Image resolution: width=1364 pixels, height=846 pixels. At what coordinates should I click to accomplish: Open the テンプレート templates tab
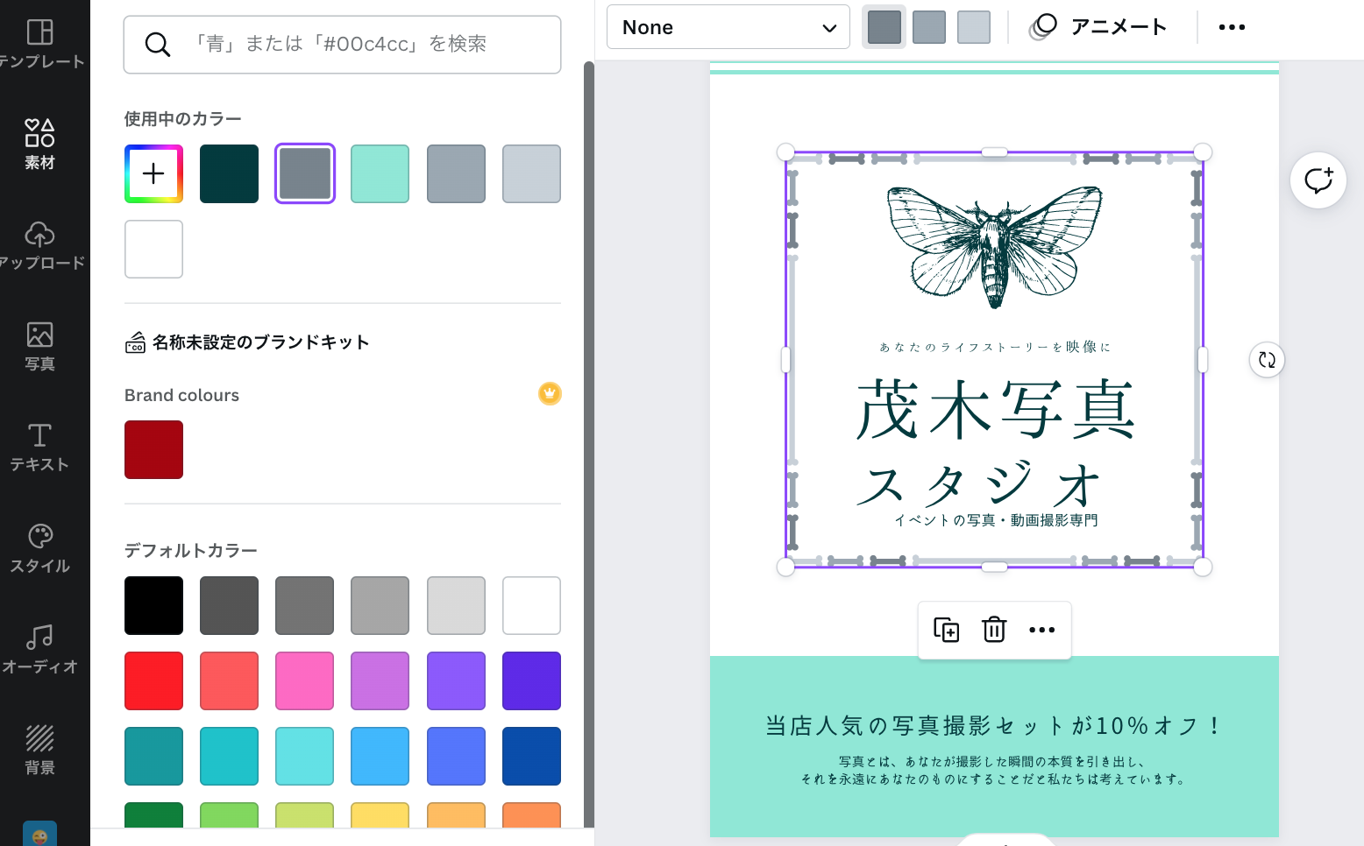pyautogui.click(x=40, y=44)
